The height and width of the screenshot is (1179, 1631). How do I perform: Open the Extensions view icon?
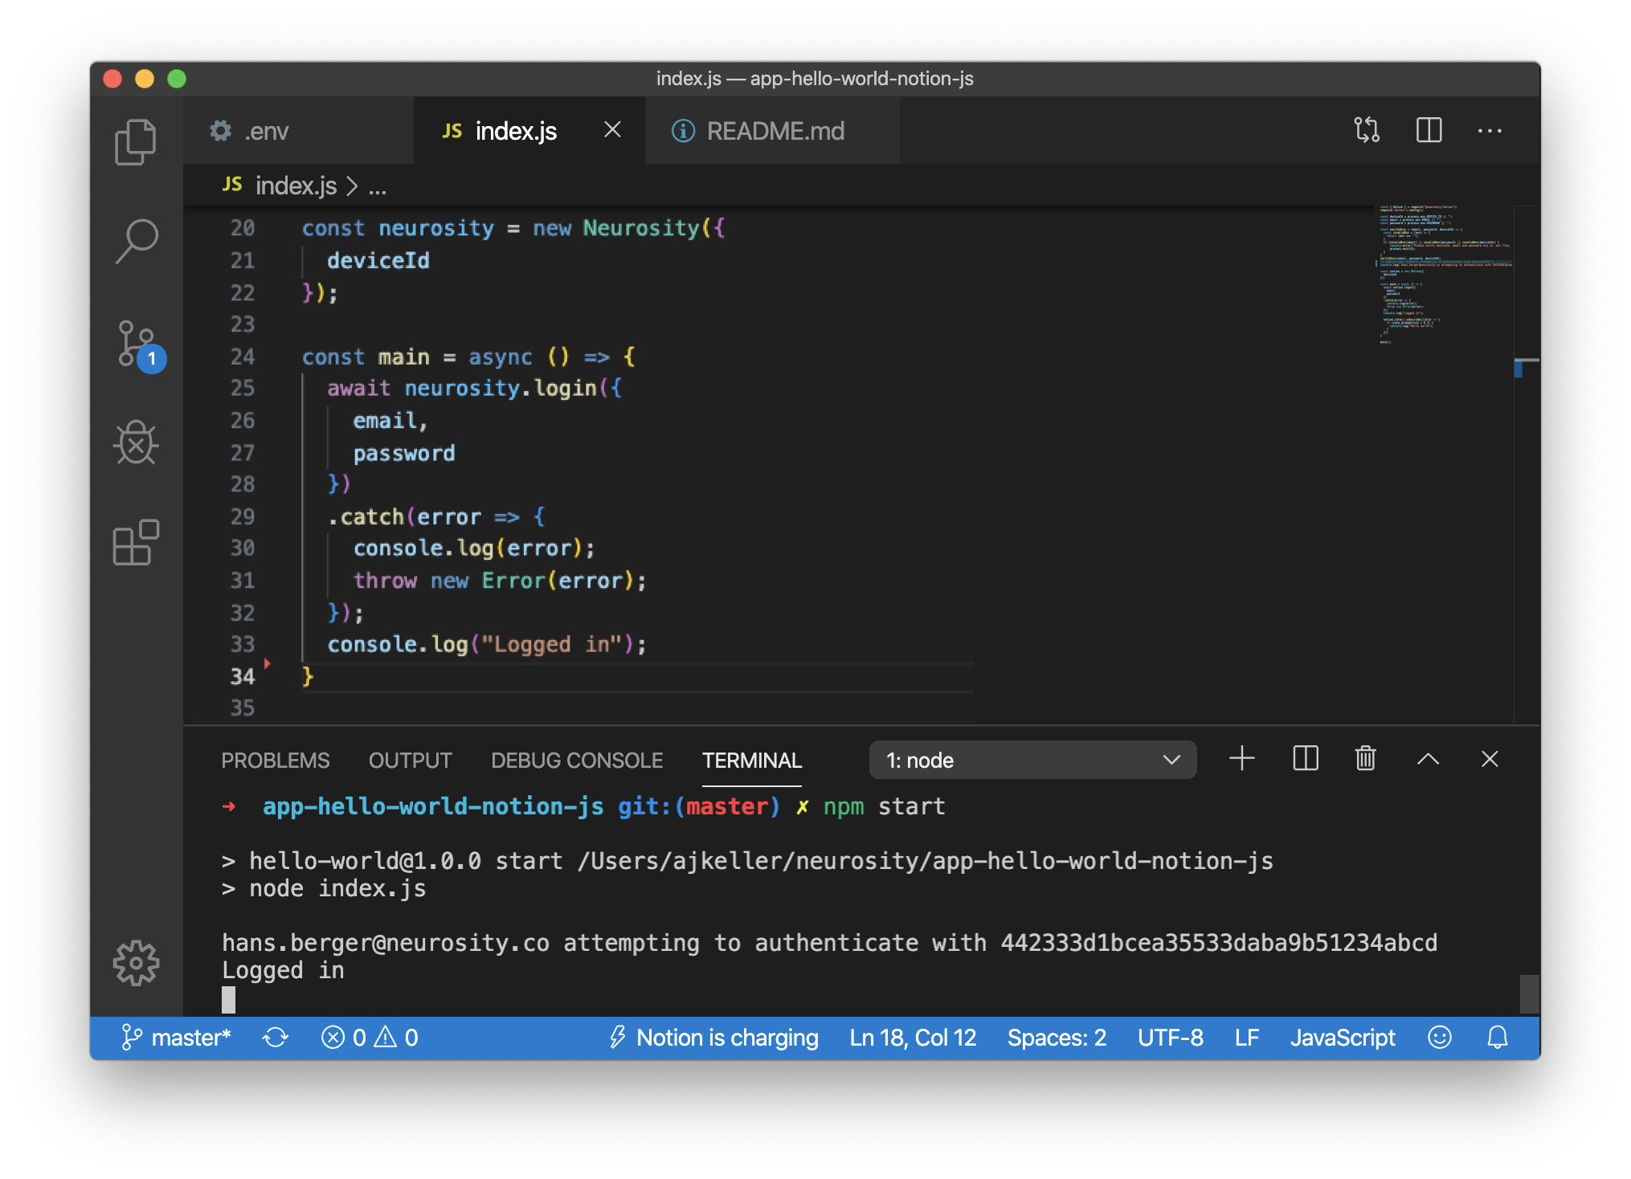(x=136, y=543)
